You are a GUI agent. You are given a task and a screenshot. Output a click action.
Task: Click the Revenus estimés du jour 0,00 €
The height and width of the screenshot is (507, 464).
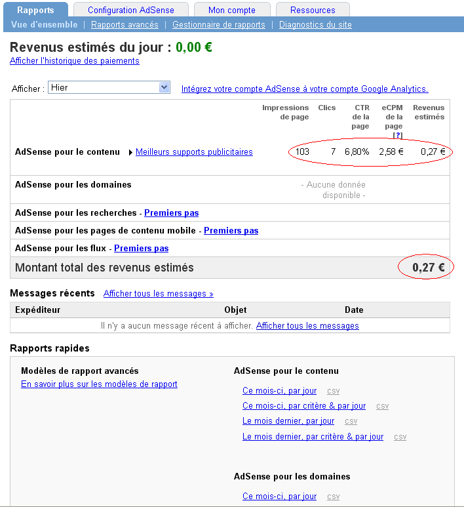pyautogui.click(x=194, y=47)
